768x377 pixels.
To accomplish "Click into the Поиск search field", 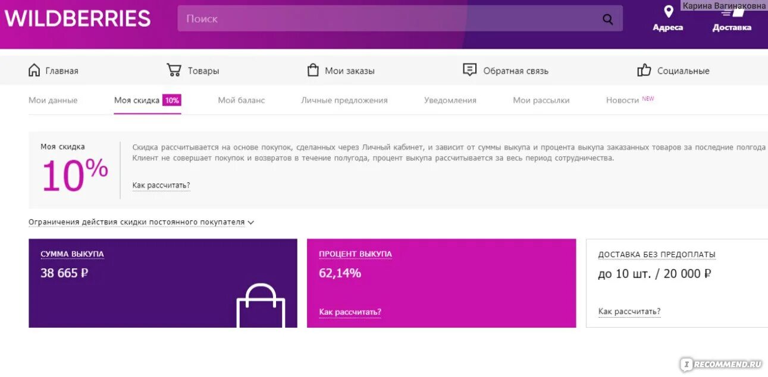I will pyautogui.click(x=400, y=18).
